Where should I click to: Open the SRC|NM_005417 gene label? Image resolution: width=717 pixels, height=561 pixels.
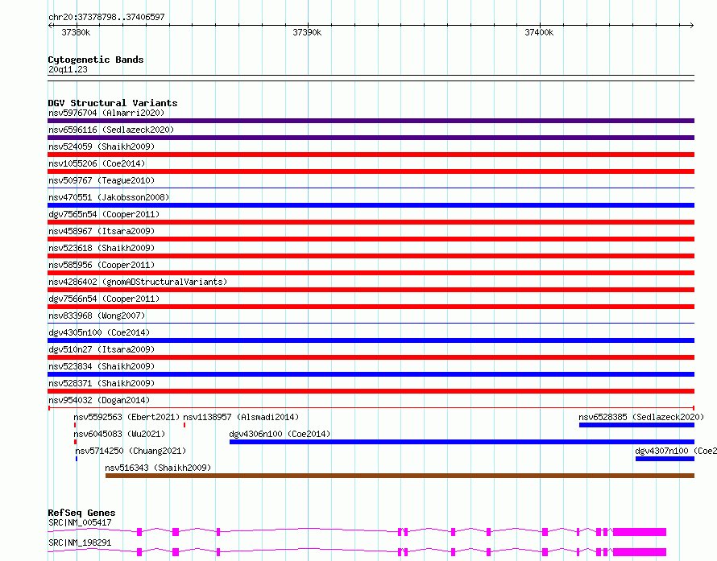80,522
